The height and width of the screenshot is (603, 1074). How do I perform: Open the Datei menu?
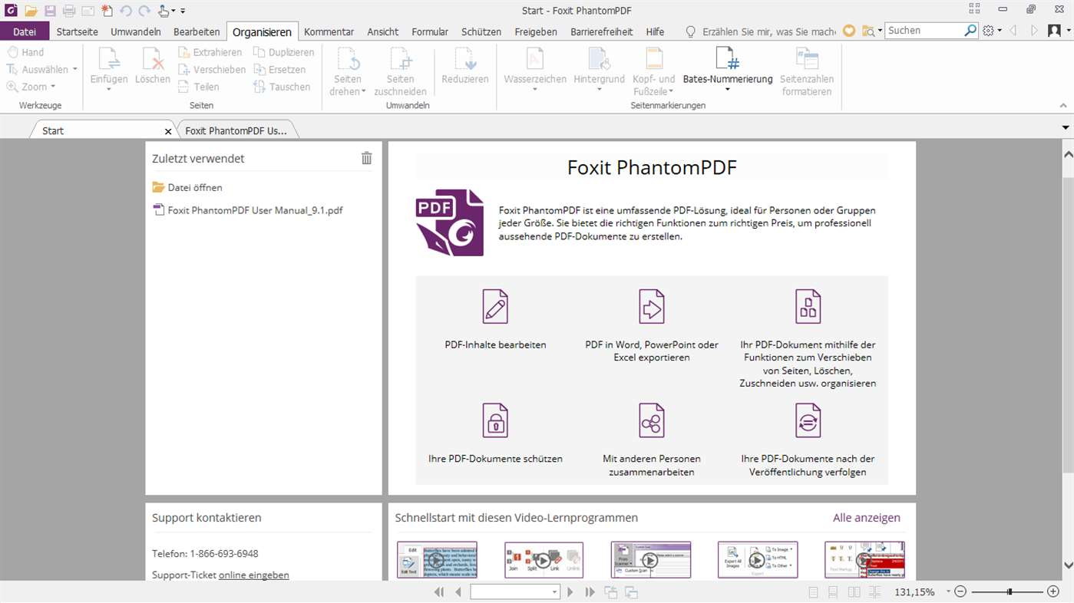pyautogui.click(x=25, y=31)
